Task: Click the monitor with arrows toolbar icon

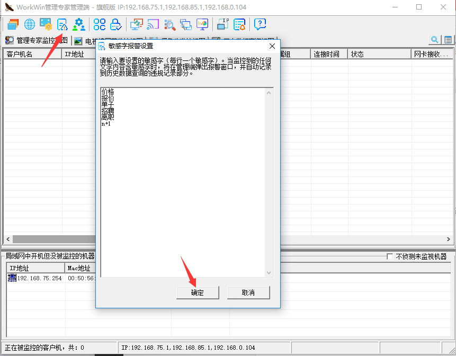Action: pyautogui.click(x=137, y=24)
